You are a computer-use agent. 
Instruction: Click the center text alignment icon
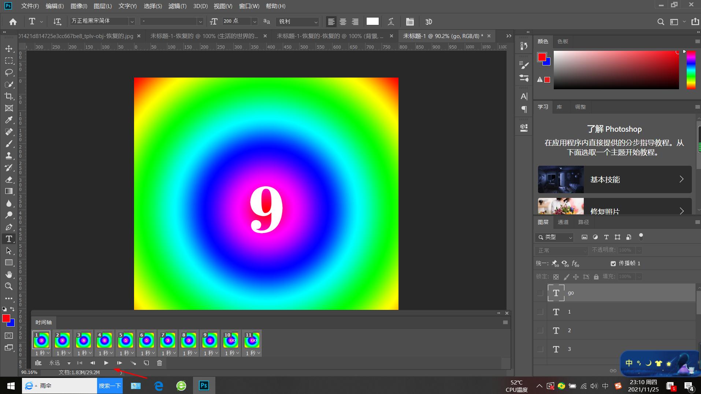tap(343, 22)
